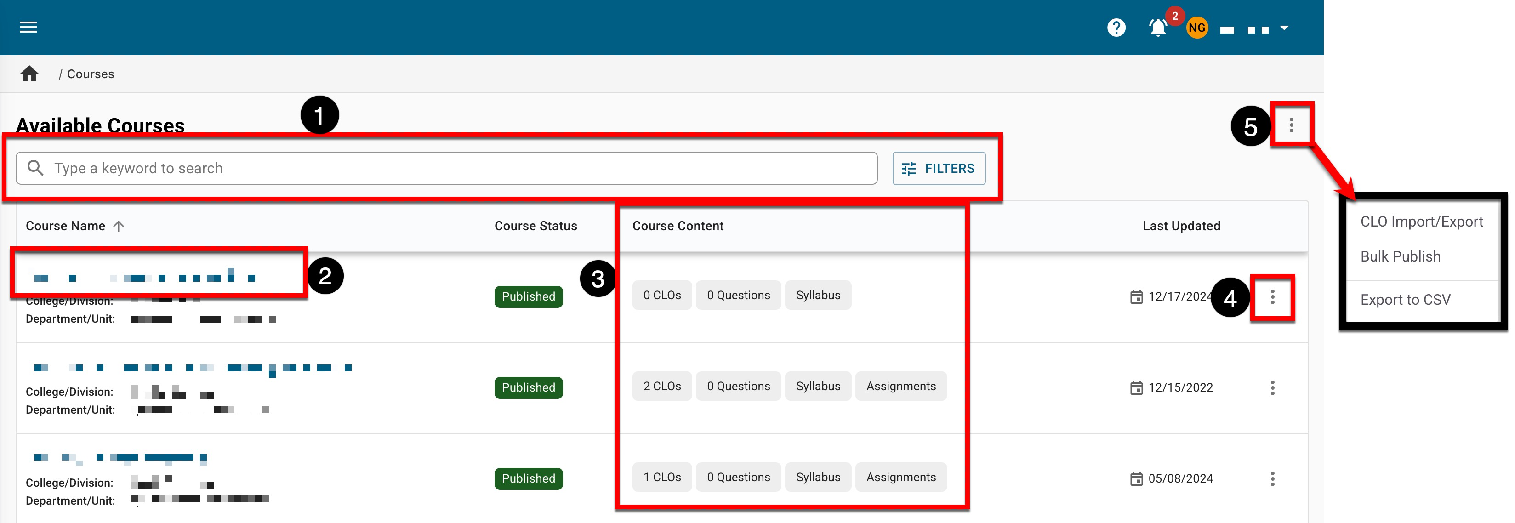1515x523 pixels.
Task: Expand the user account dropdown arrow
Action: tap(1284, 28)
